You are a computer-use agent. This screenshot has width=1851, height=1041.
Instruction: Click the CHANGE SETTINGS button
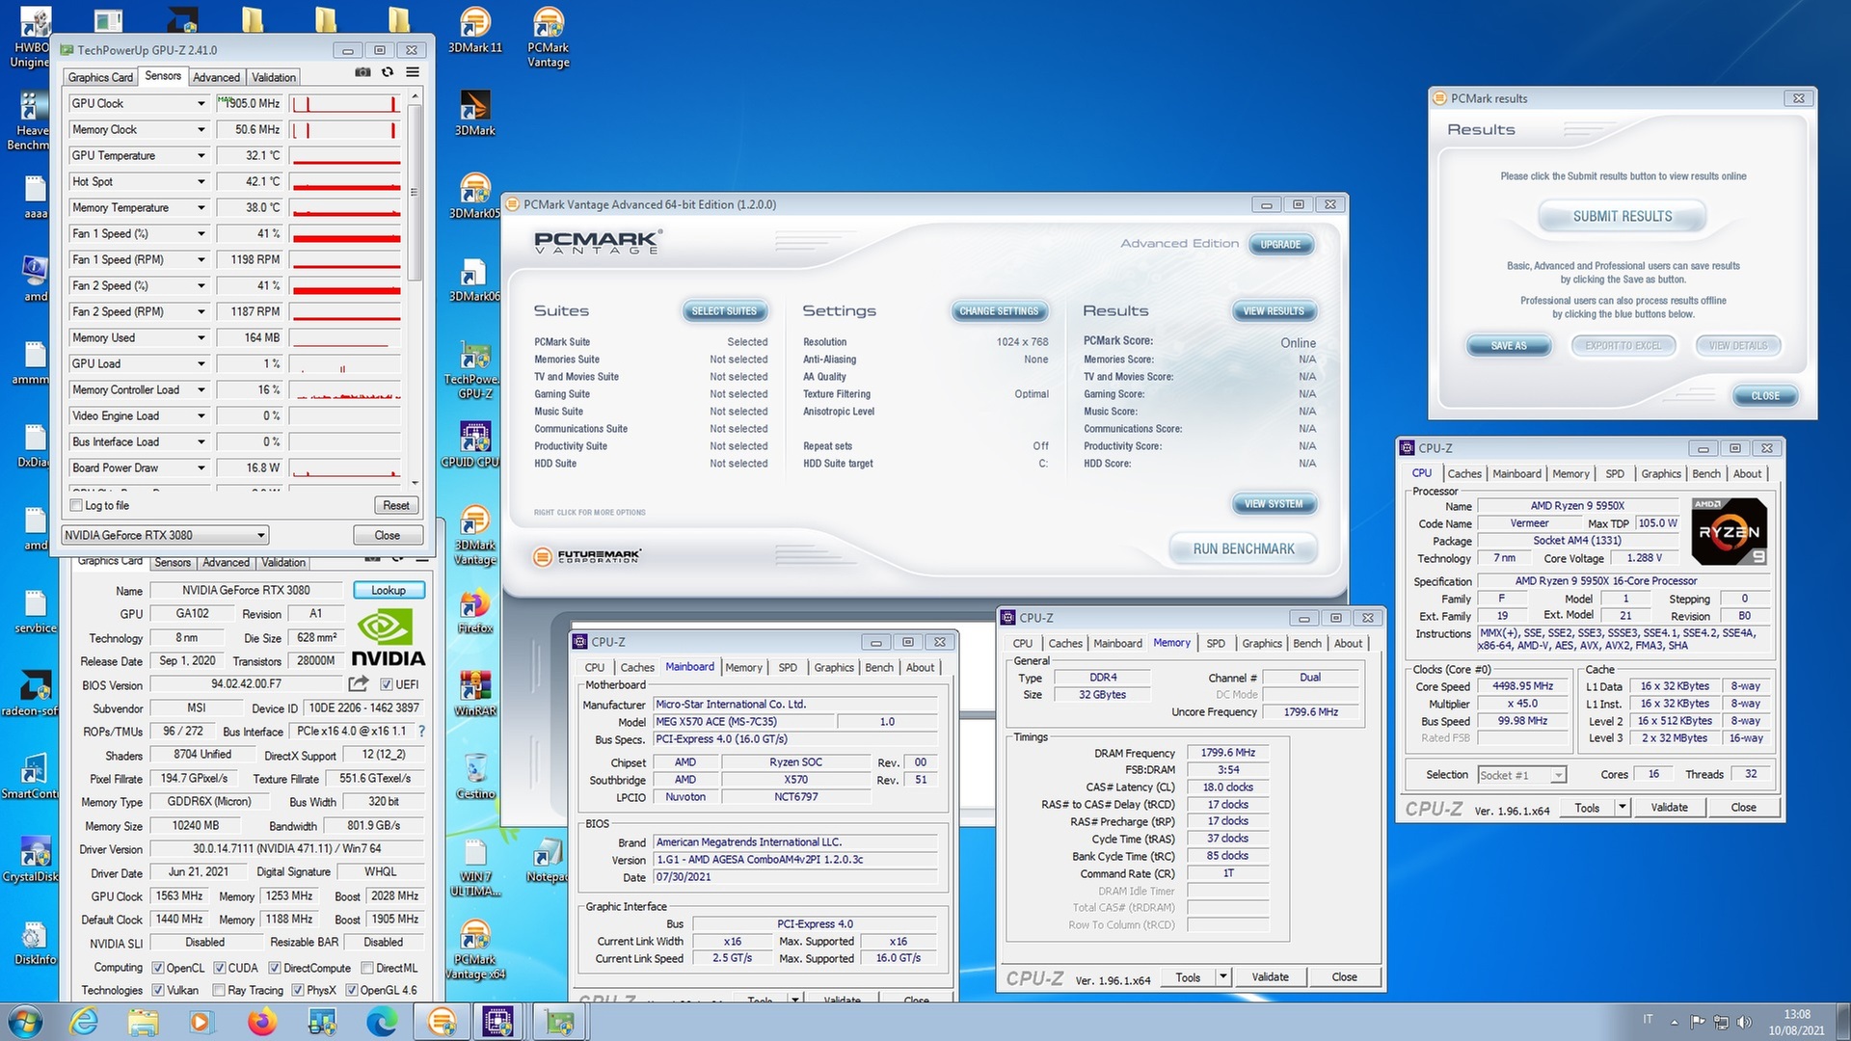pyautogui.click(x=999, y=310)
